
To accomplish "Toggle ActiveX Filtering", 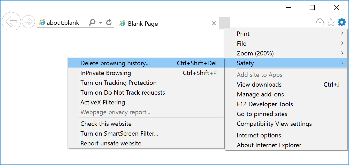I will pyautogui.click(x=146, y=102).
